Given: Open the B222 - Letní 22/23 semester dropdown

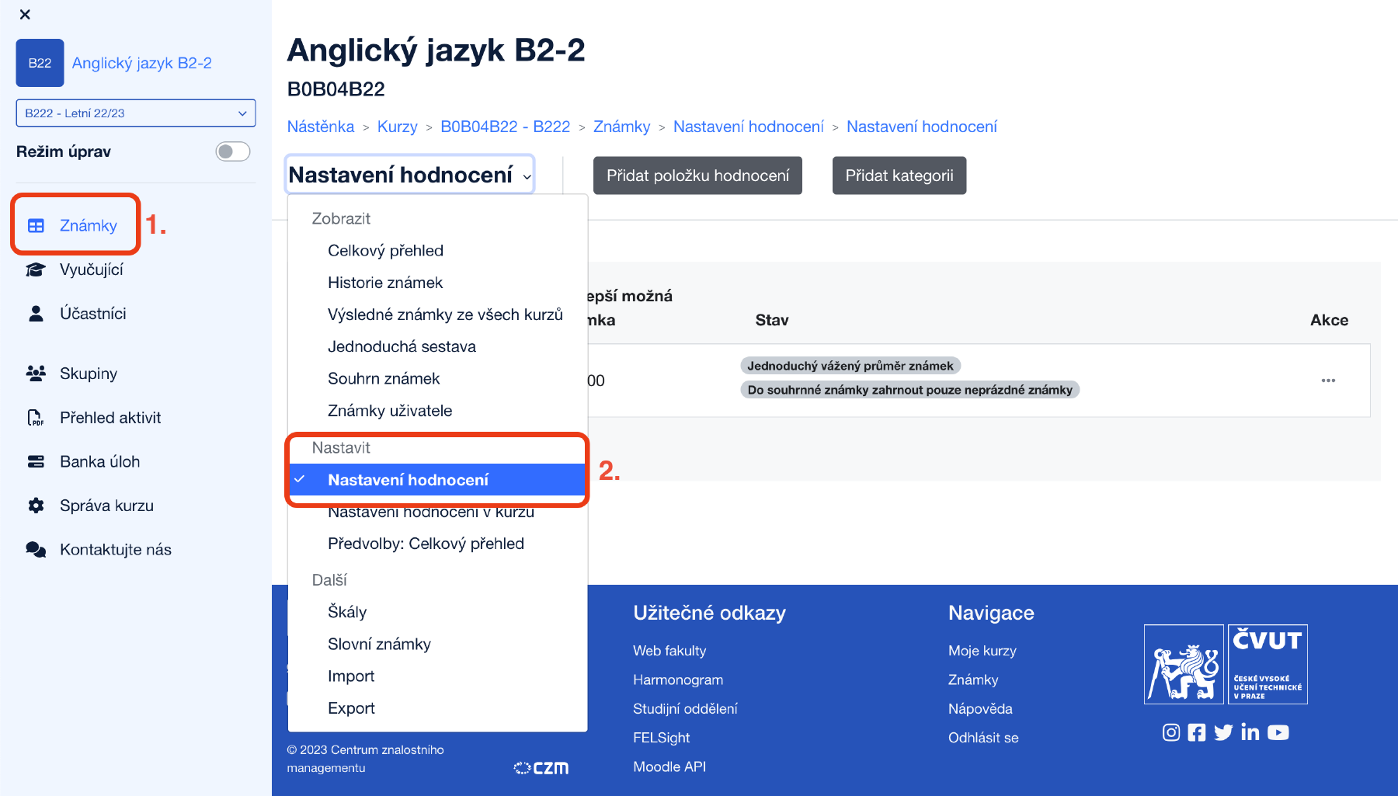Looking at the screenshot, I should pyautogui.click(x=135, y=113).
